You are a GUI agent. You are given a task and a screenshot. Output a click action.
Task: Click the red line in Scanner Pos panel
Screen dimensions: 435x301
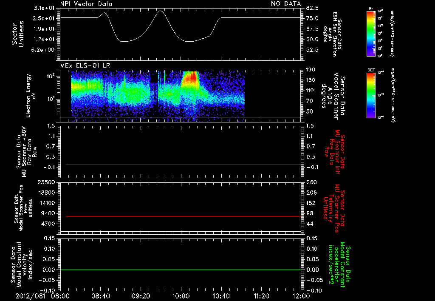click(184, 216)
